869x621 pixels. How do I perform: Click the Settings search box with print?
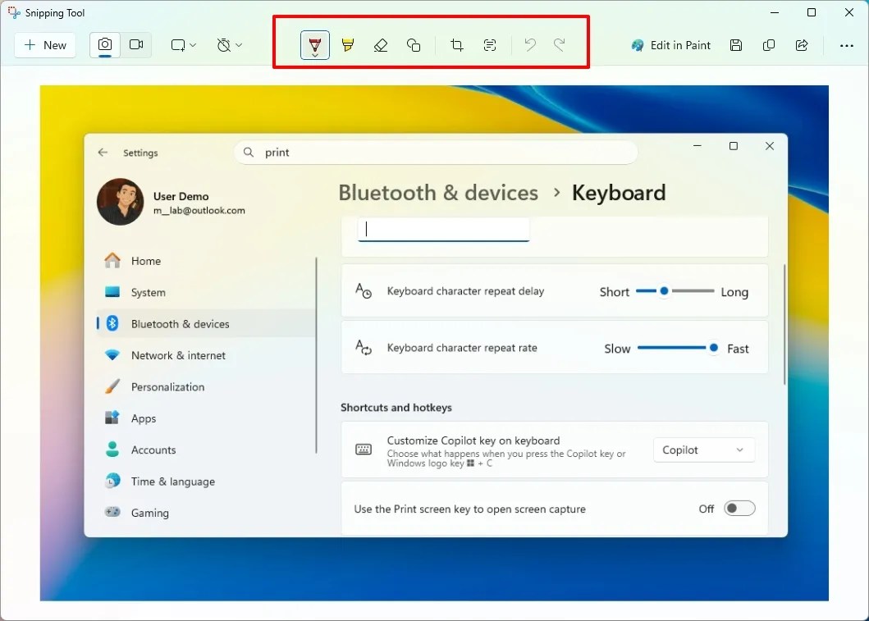click(x=436, y=153)
